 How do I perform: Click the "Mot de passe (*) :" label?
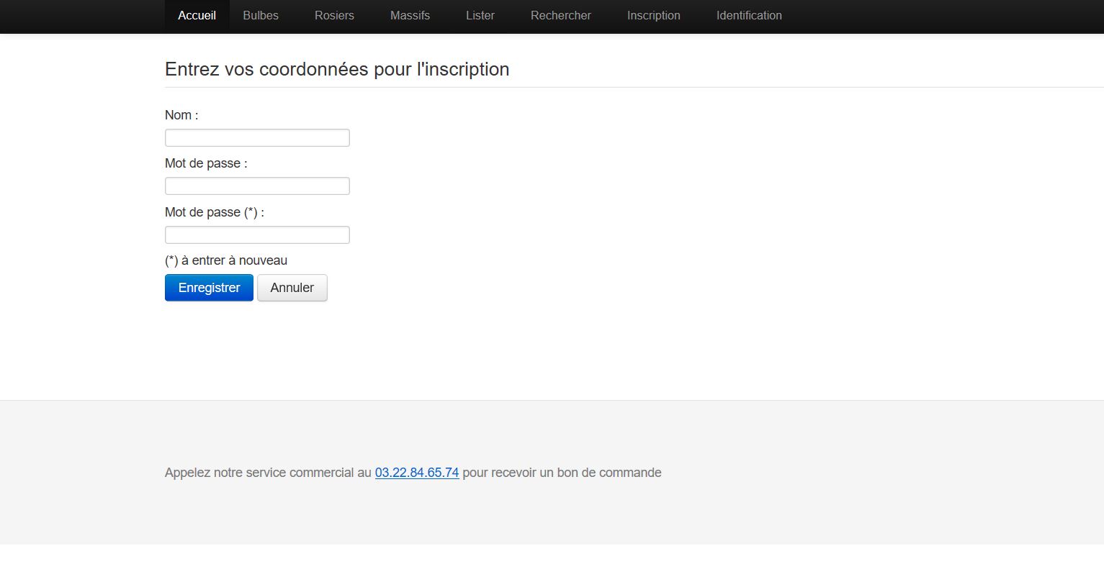215,212
